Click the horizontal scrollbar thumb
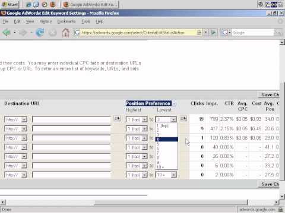The width and height of the screenshot is (285, 213). [171, 202]
